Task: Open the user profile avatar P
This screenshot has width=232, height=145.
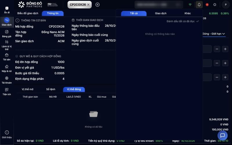Action: 226,5
